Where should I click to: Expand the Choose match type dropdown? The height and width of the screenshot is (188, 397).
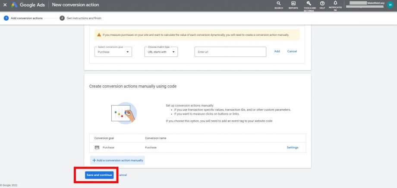point(161,52)
